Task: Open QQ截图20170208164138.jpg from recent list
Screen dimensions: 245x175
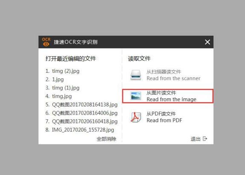Action: (81, 105)
